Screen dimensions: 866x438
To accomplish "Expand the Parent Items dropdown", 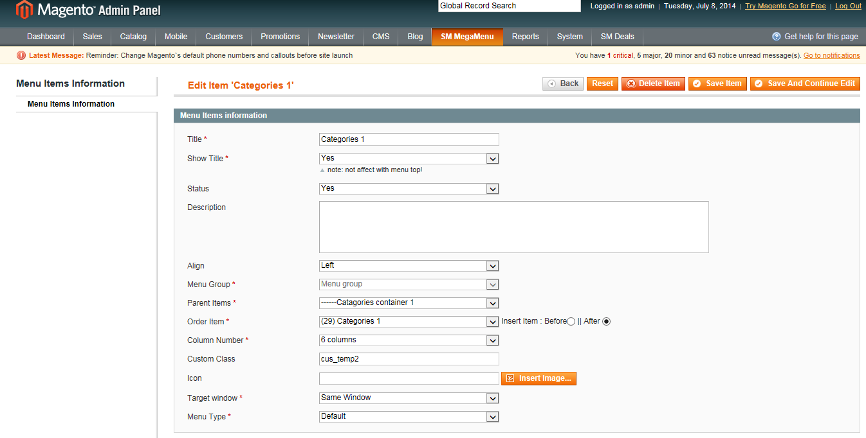I will (x=409, y=303).
